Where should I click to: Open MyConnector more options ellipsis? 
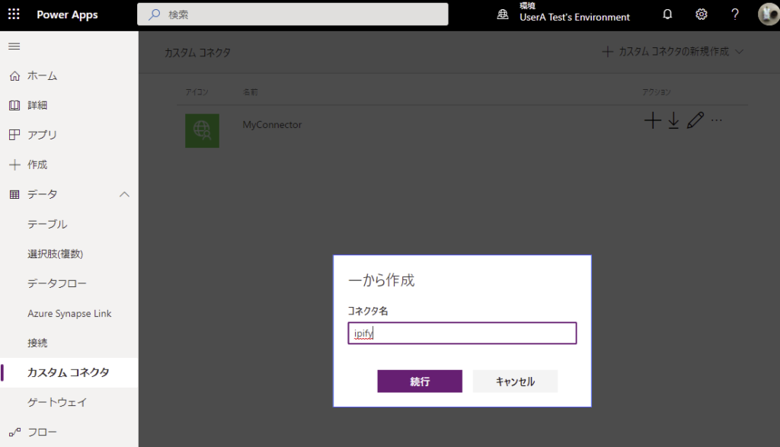tap(716, 120)
